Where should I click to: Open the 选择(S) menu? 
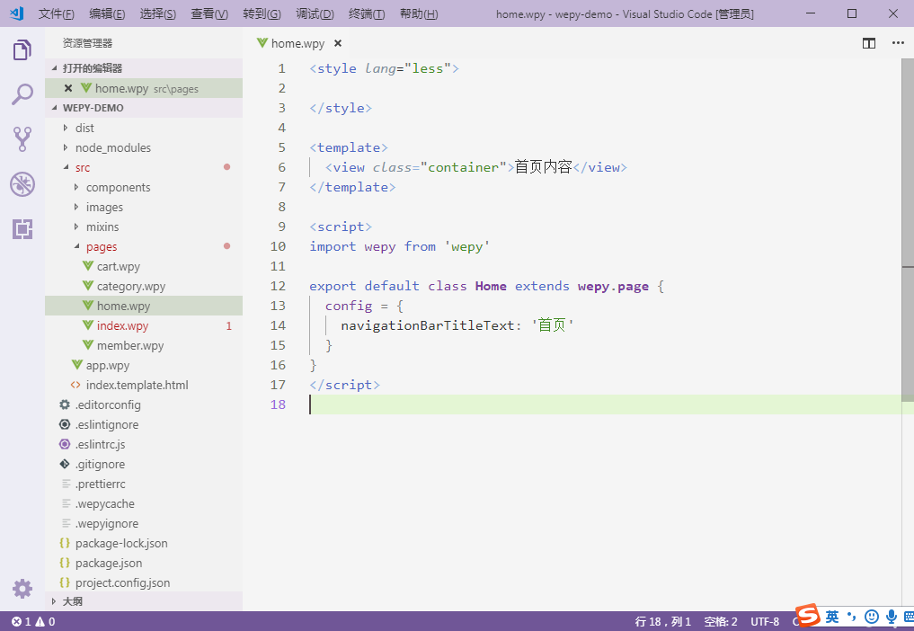point(158,14)
